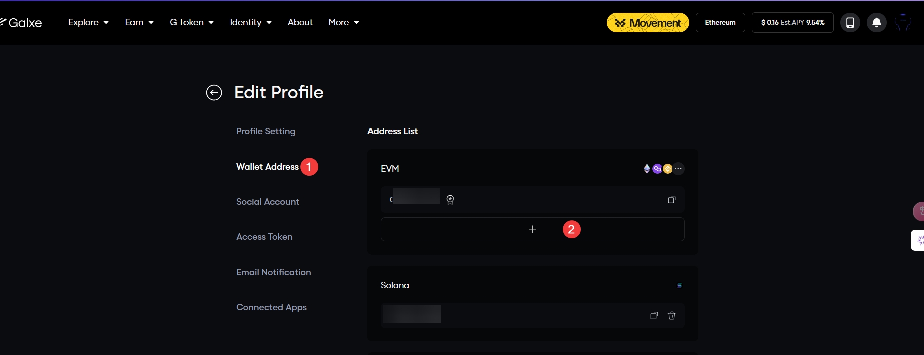Delete the Solana wallet address
The height and width of the screenshot is (355, 924).
tap(671, 316)
